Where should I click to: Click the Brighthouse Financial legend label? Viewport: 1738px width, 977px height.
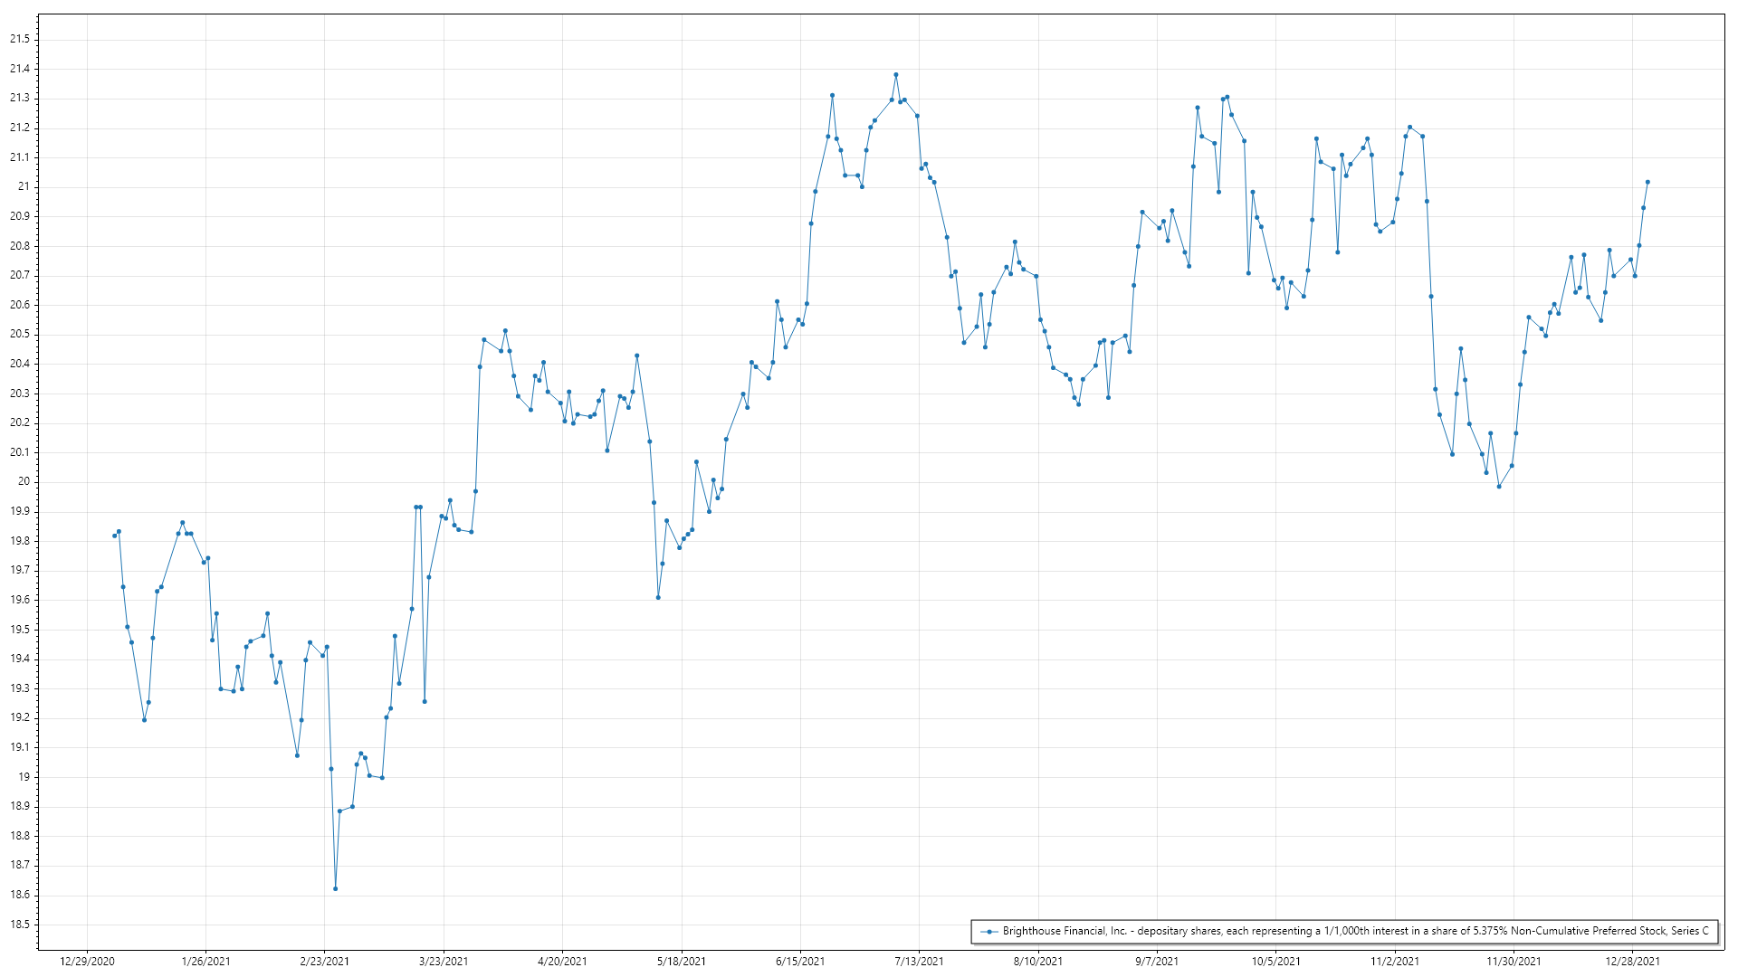(x=1355, y=931)
